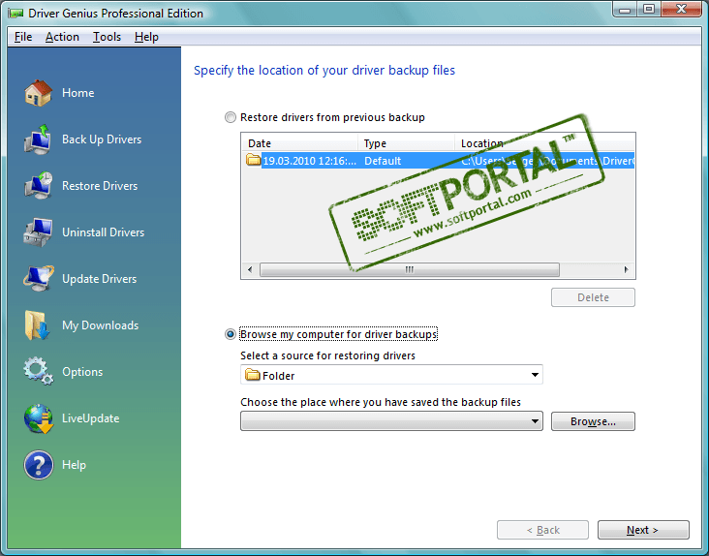Expand the Folder source dropdown arrow
709x556 pixels.
535,375
